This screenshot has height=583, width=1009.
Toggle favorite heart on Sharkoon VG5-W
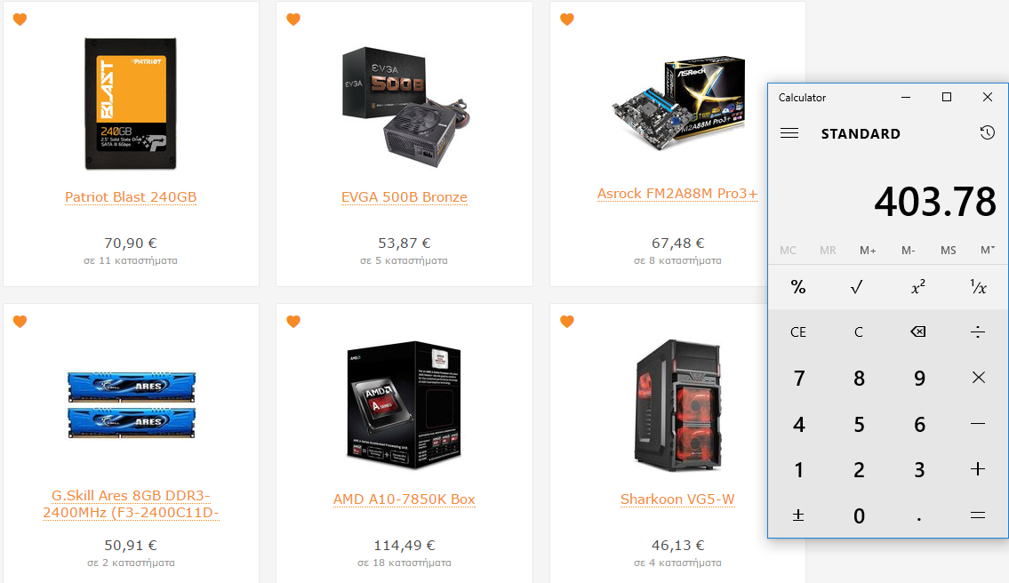(567, 321)
